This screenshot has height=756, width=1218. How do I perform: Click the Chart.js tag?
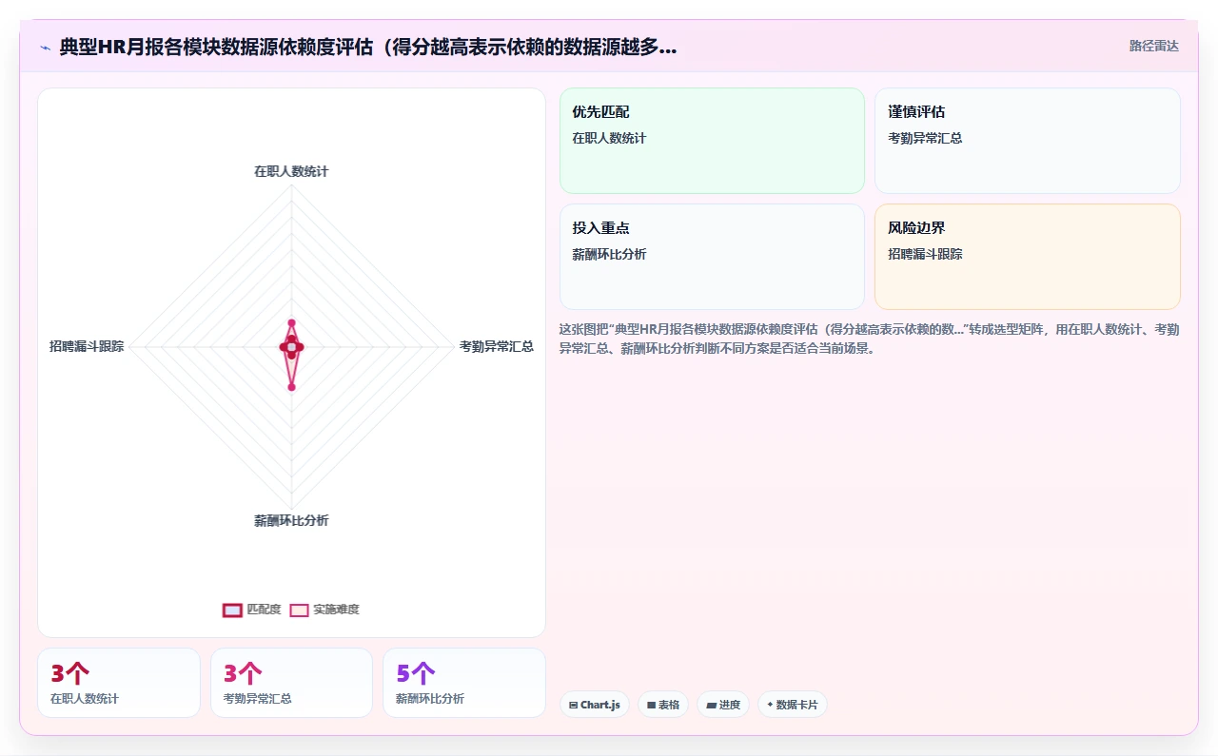[595, 705]
